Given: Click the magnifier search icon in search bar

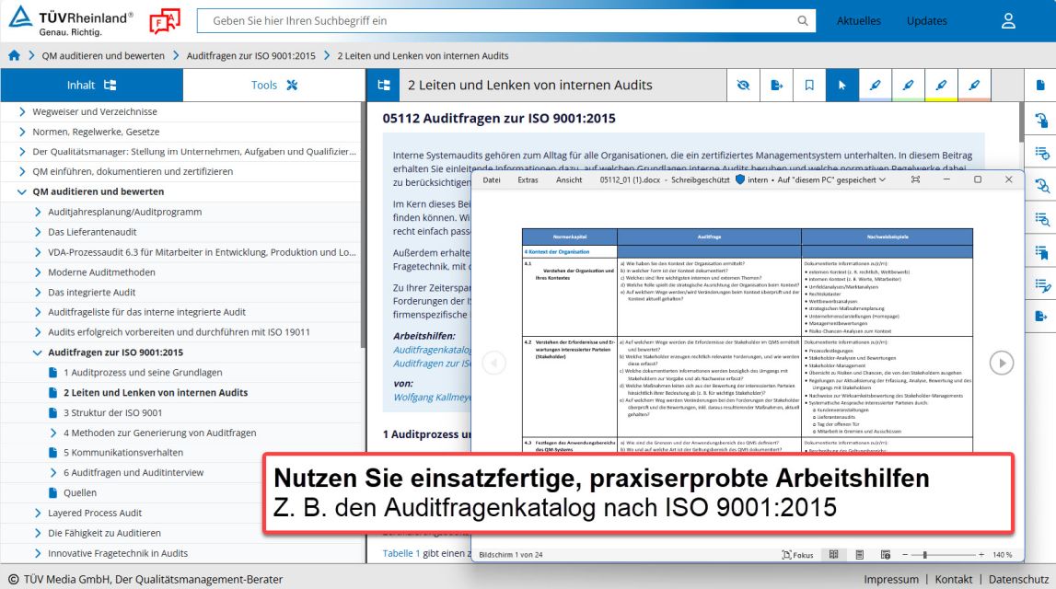Looking at the screenshot, I should click(x=802, y=21).
